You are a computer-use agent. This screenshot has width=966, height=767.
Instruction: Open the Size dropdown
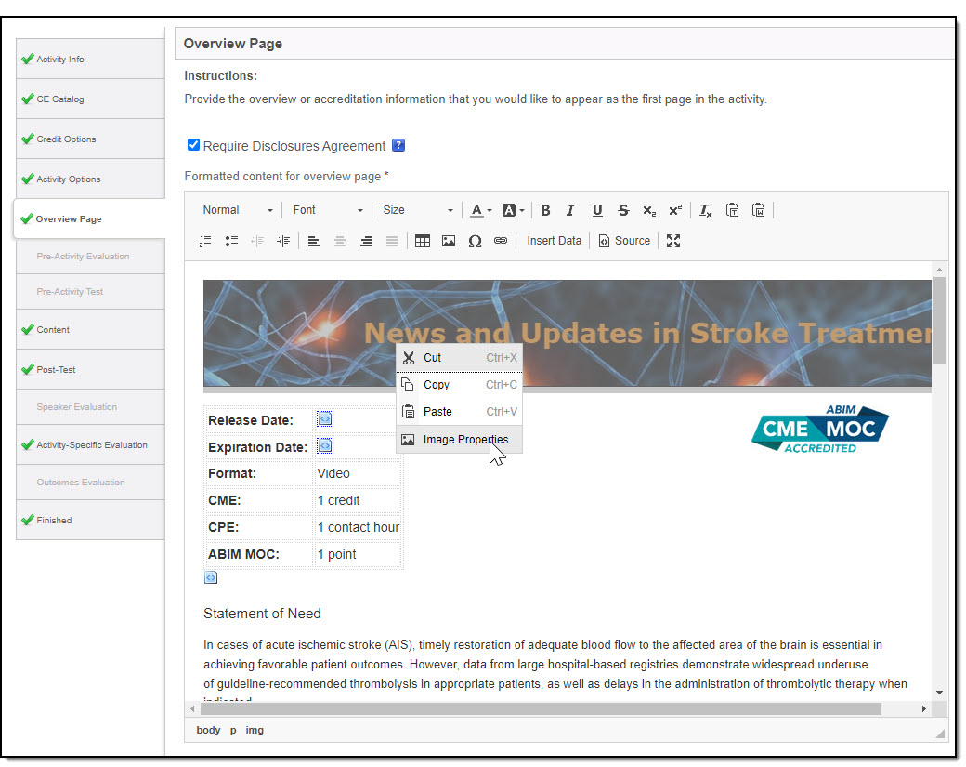click(418, 210)
